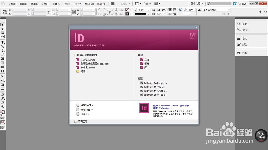Click the search field in application bar
Image resolution: width=268 pixels, height=150 pixels.
coord(219,3)
